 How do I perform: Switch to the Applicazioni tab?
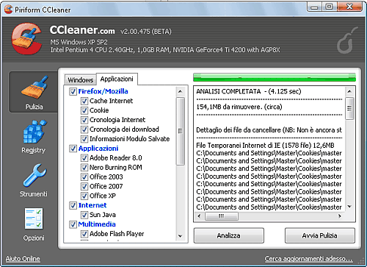(x=117, y=79)
